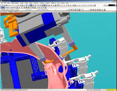The width and height of the screenshot is (117, 91).
Task: Open the File menu
Action: coord(2,3)
